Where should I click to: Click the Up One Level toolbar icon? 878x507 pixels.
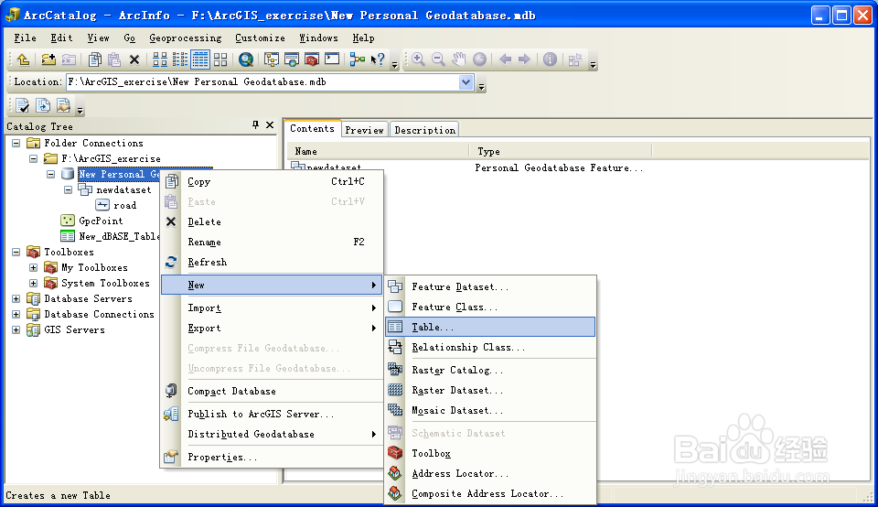point(23,59)
